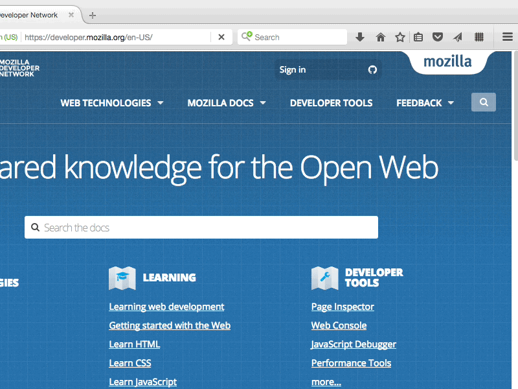Stop loading the page with the X button
518x389 pixels.
[x=221, y=37]
